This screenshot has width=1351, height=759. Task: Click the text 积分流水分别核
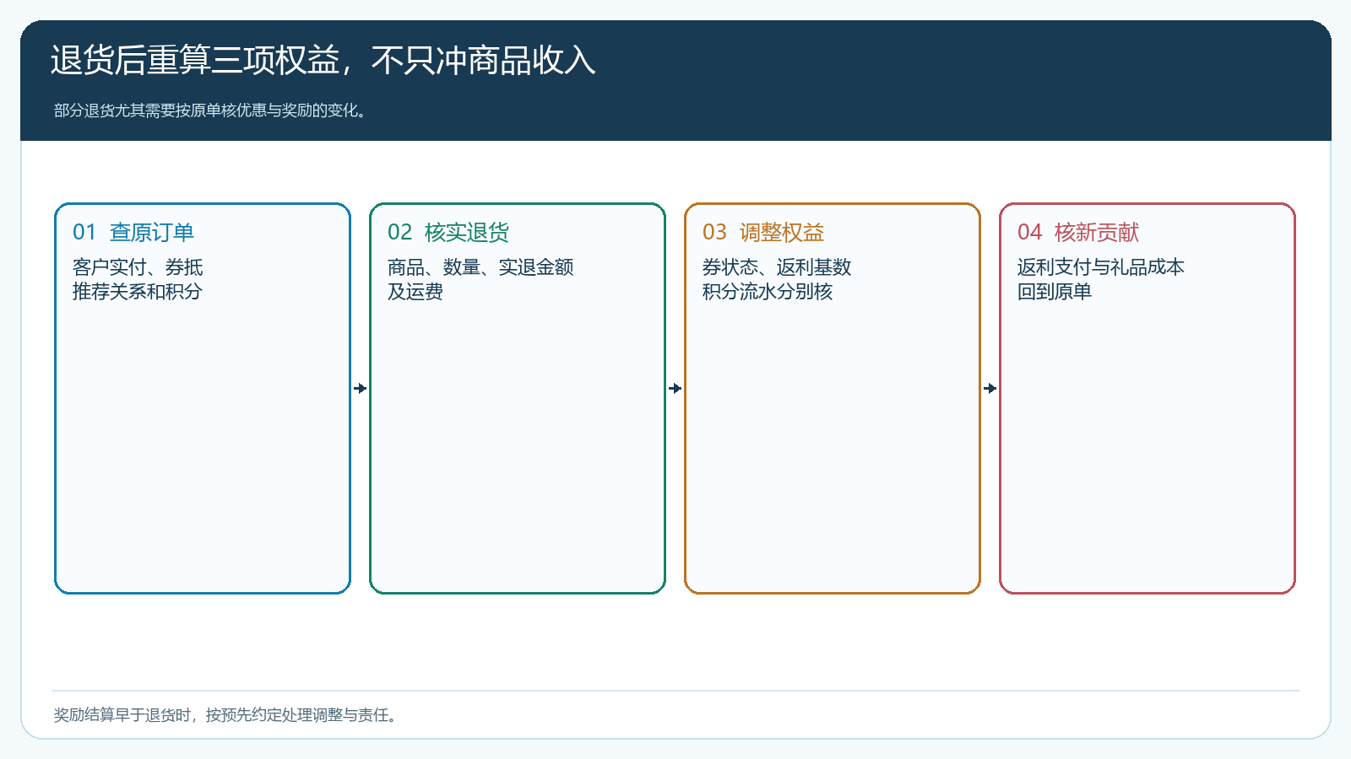pos(768,292)
